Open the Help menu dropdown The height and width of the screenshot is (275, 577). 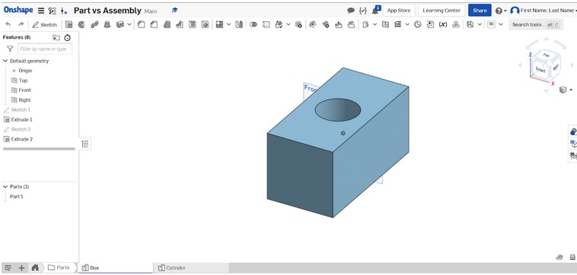501,11
